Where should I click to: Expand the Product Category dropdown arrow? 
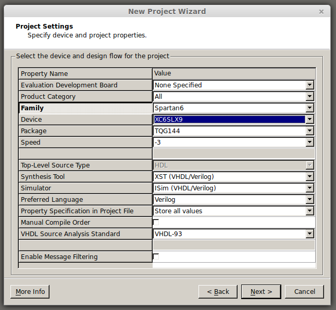pyautogui.click(x=309, y=97)
